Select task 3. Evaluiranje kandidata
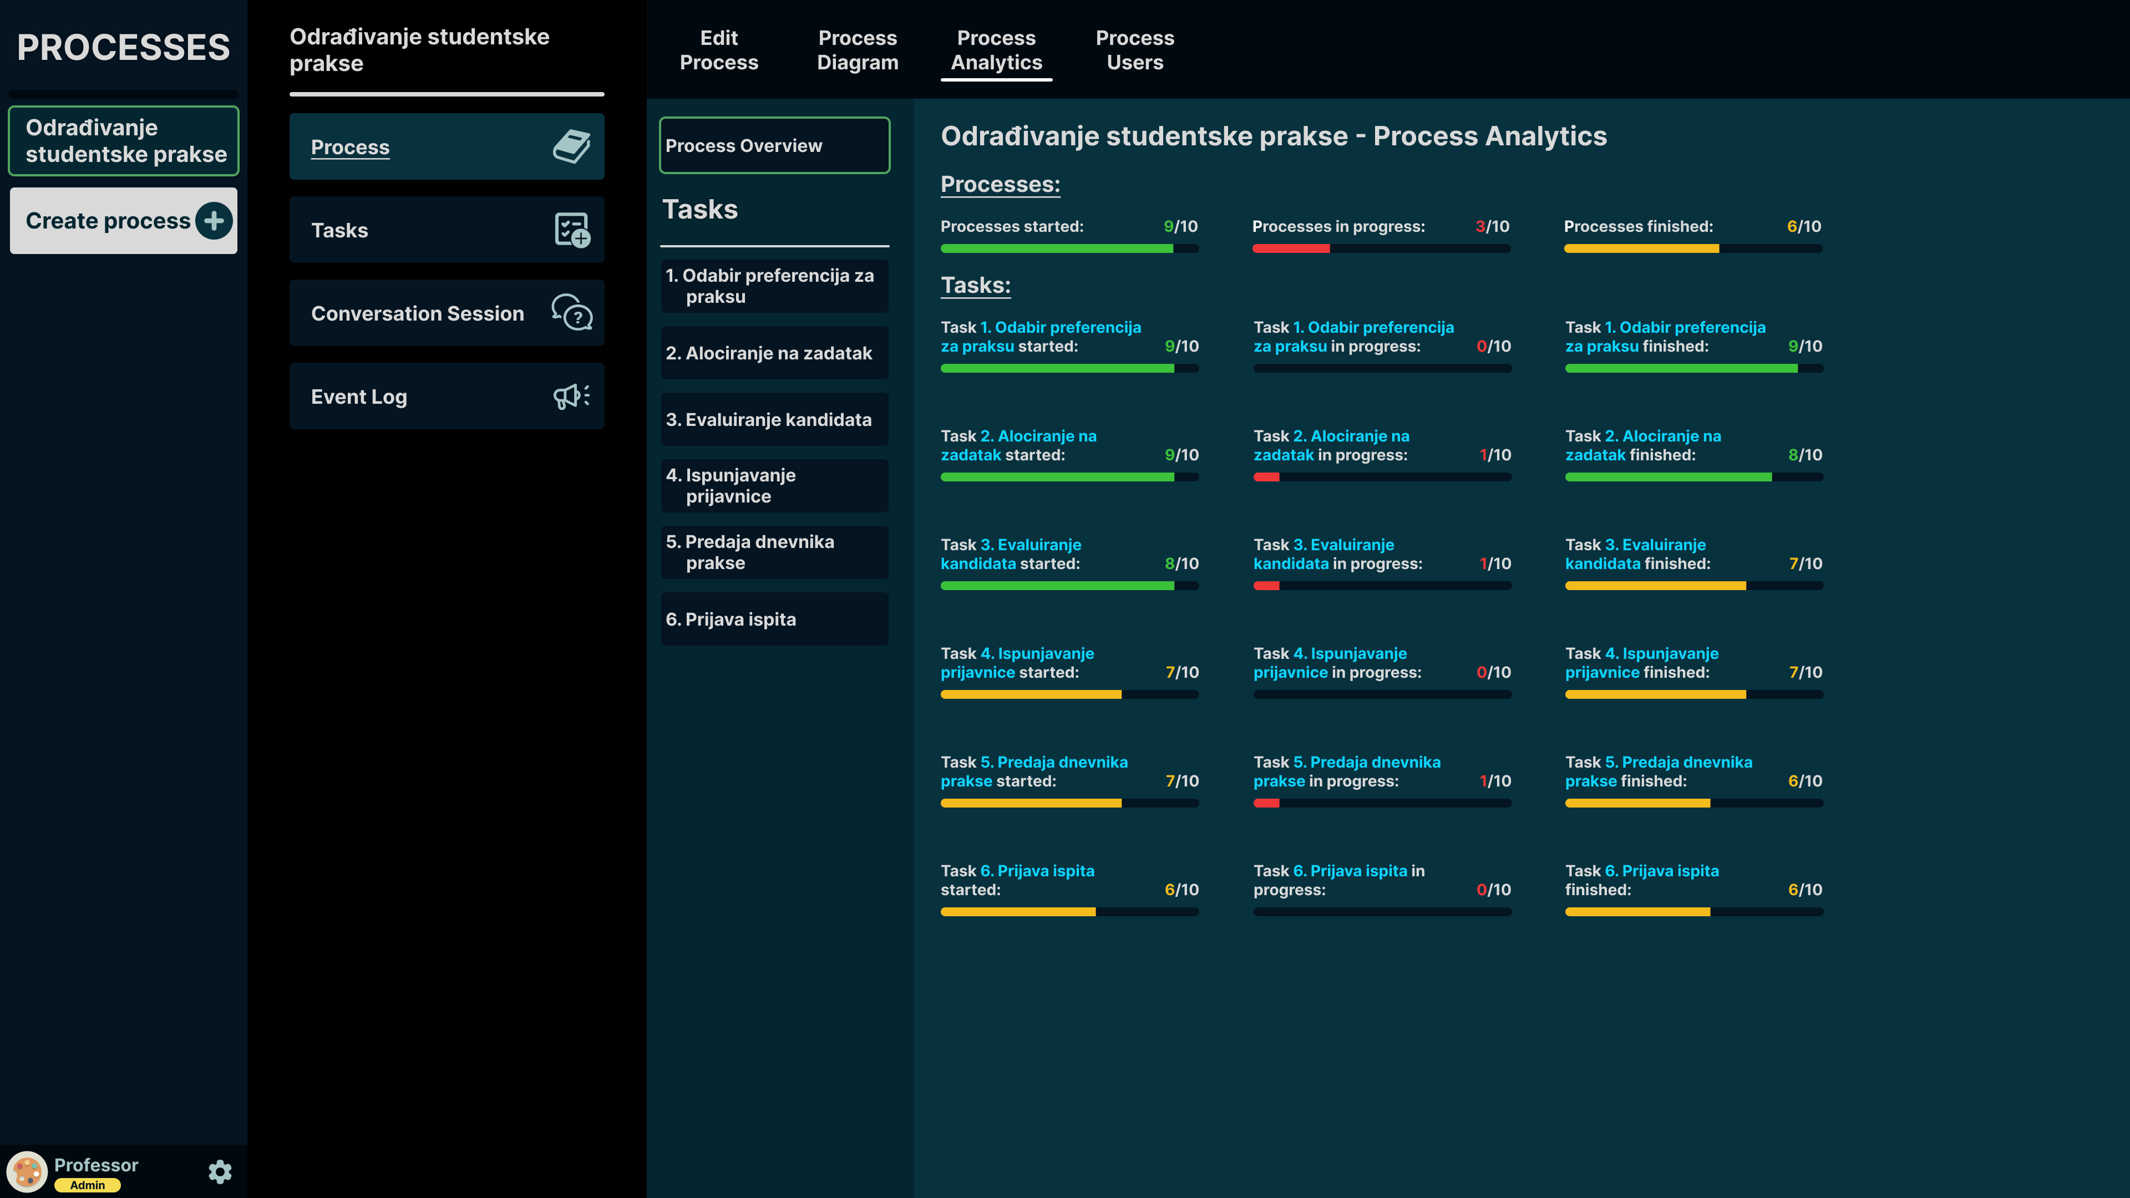 [774, 419]
